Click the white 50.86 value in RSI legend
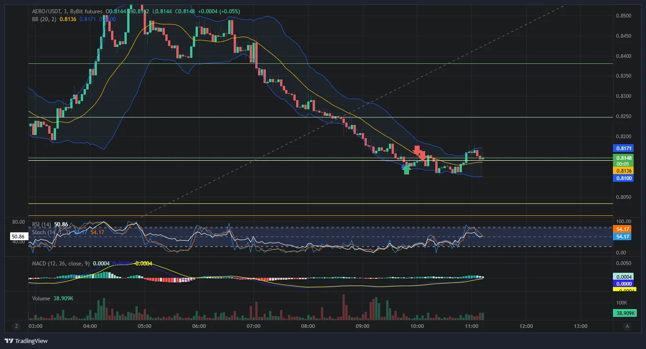Viewport: 646px width, 349px height. 61,224
